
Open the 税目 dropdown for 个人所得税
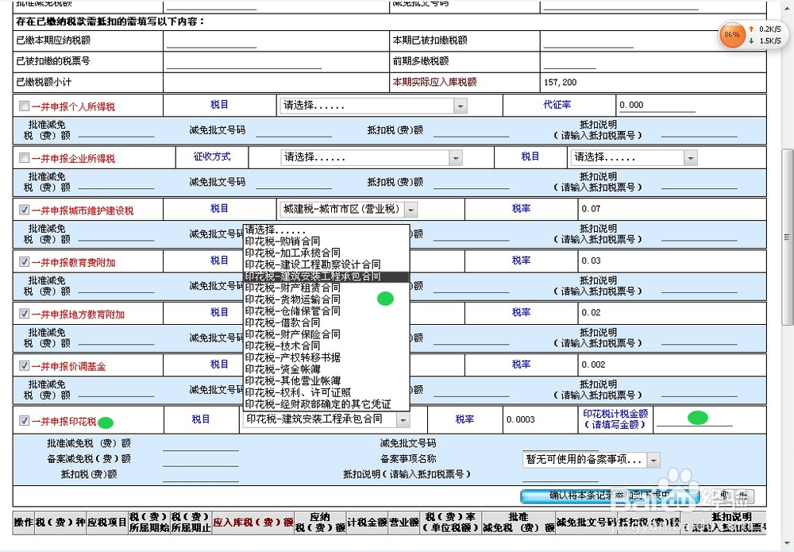(x=373, y=106)
